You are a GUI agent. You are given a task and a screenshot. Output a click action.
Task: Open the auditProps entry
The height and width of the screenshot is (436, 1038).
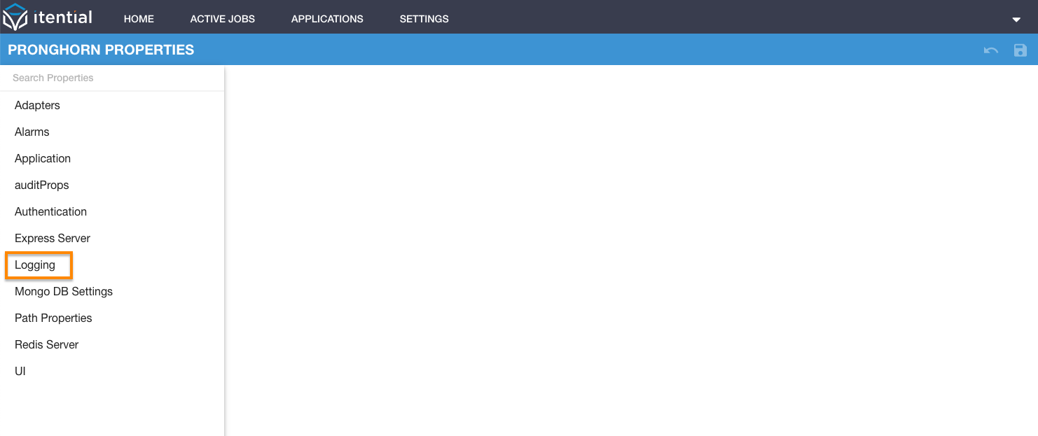tap(112, 185)
